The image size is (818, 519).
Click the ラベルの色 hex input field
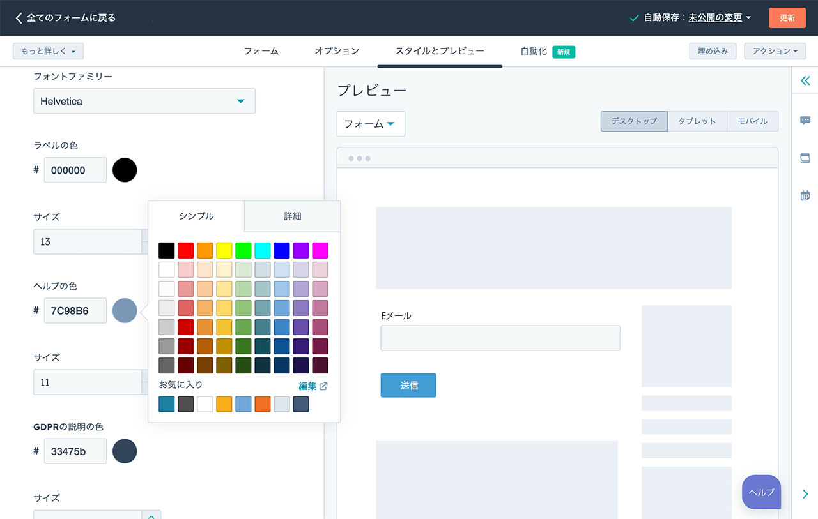[x=75, y=170]
